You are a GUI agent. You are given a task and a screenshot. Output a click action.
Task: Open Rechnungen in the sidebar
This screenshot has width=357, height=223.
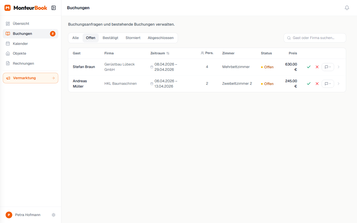click(x=23, y=64)
